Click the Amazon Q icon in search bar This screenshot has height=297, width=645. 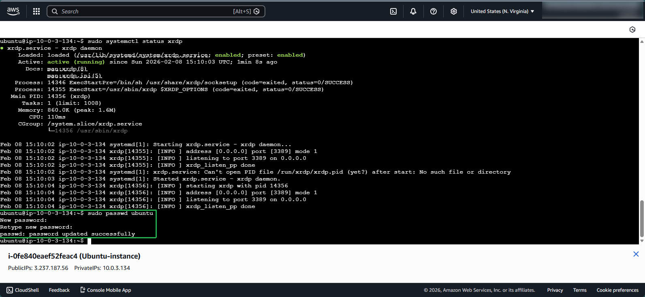coord(256,11)
